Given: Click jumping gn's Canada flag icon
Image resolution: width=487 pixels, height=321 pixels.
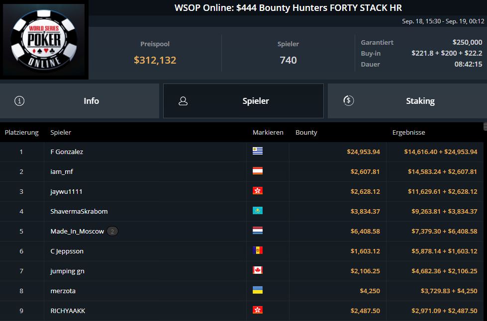Looking at the screenshot, I should [x=258, y=270].
